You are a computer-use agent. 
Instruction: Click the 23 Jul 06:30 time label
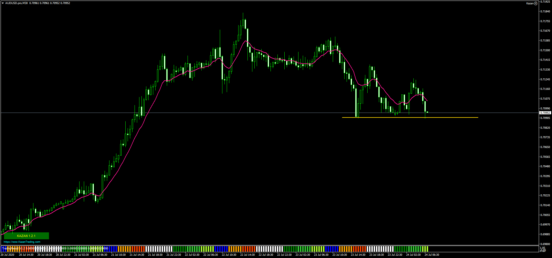pyautogui.click(x=321, y=255)
